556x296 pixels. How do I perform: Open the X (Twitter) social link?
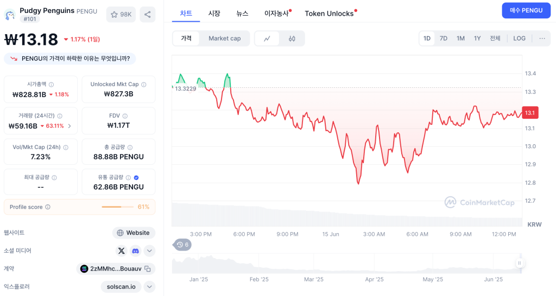click(121, 250)
